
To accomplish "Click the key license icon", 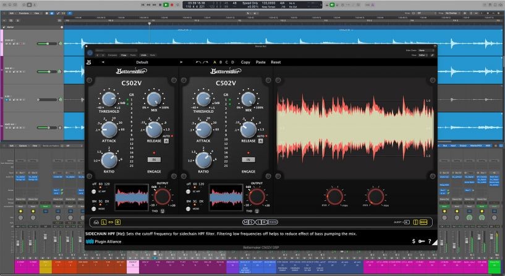I will (421, 241).
